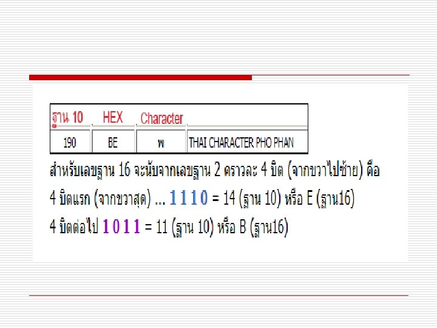
Task: Click the HEX column header
Action: coord(113,117)
